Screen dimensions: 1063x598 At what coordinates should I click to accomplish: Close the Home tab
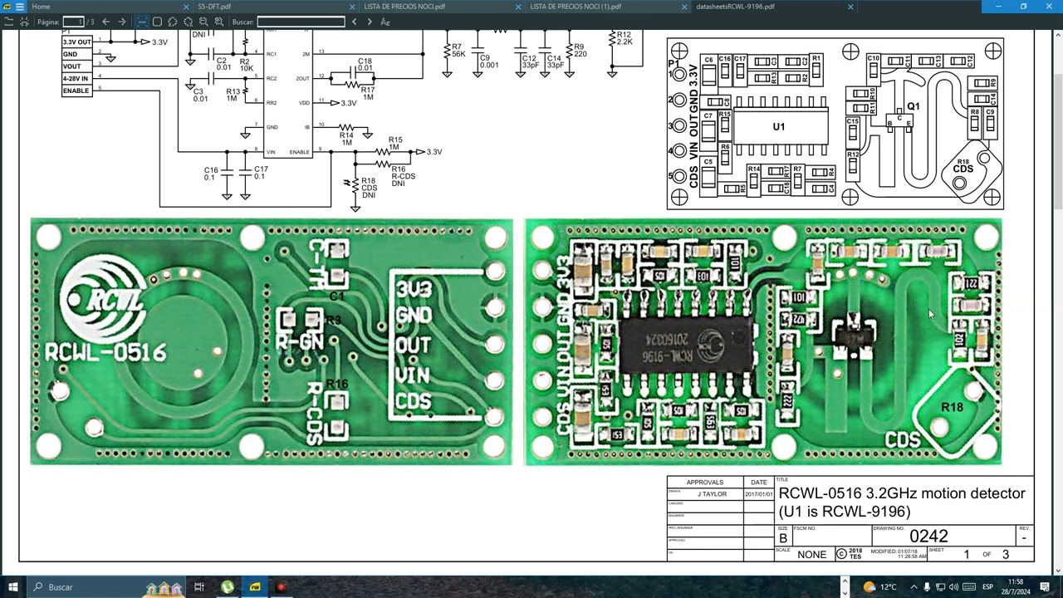pyautogui.click(x=186, y=7)
